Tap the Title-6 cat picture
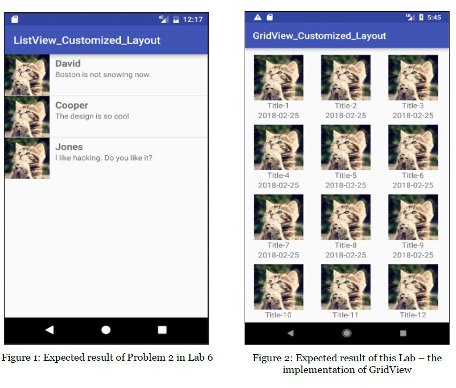The height and width of the screenshot is (388, 456). 413,147
